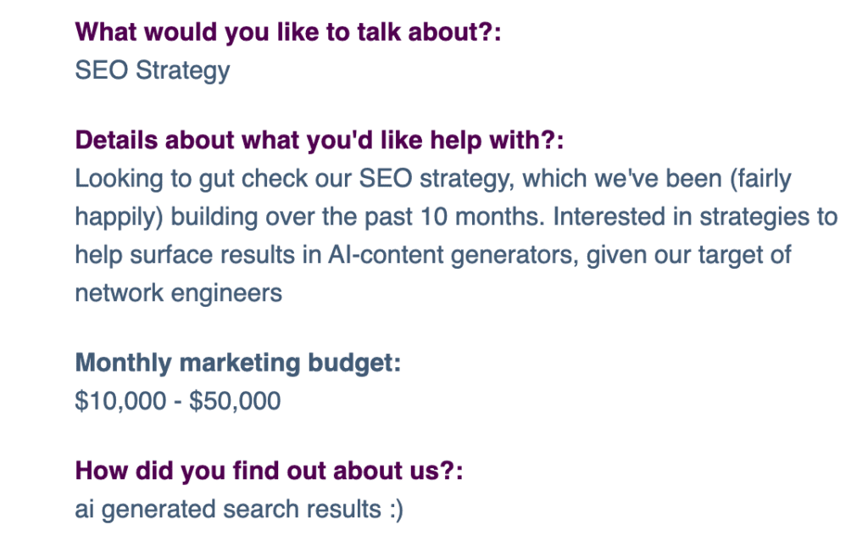Click the words "which we've been"
Image resolution: width=868 pixels, height=558 pixels.
[622, 179]
